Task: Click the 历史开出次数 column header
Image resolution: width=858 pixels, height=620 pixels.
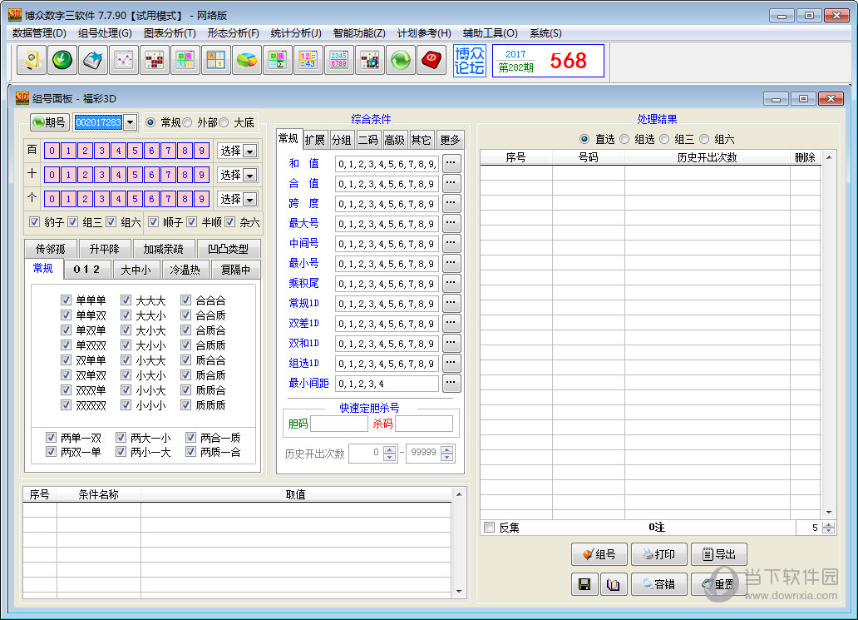Action: tap(707, 158)
